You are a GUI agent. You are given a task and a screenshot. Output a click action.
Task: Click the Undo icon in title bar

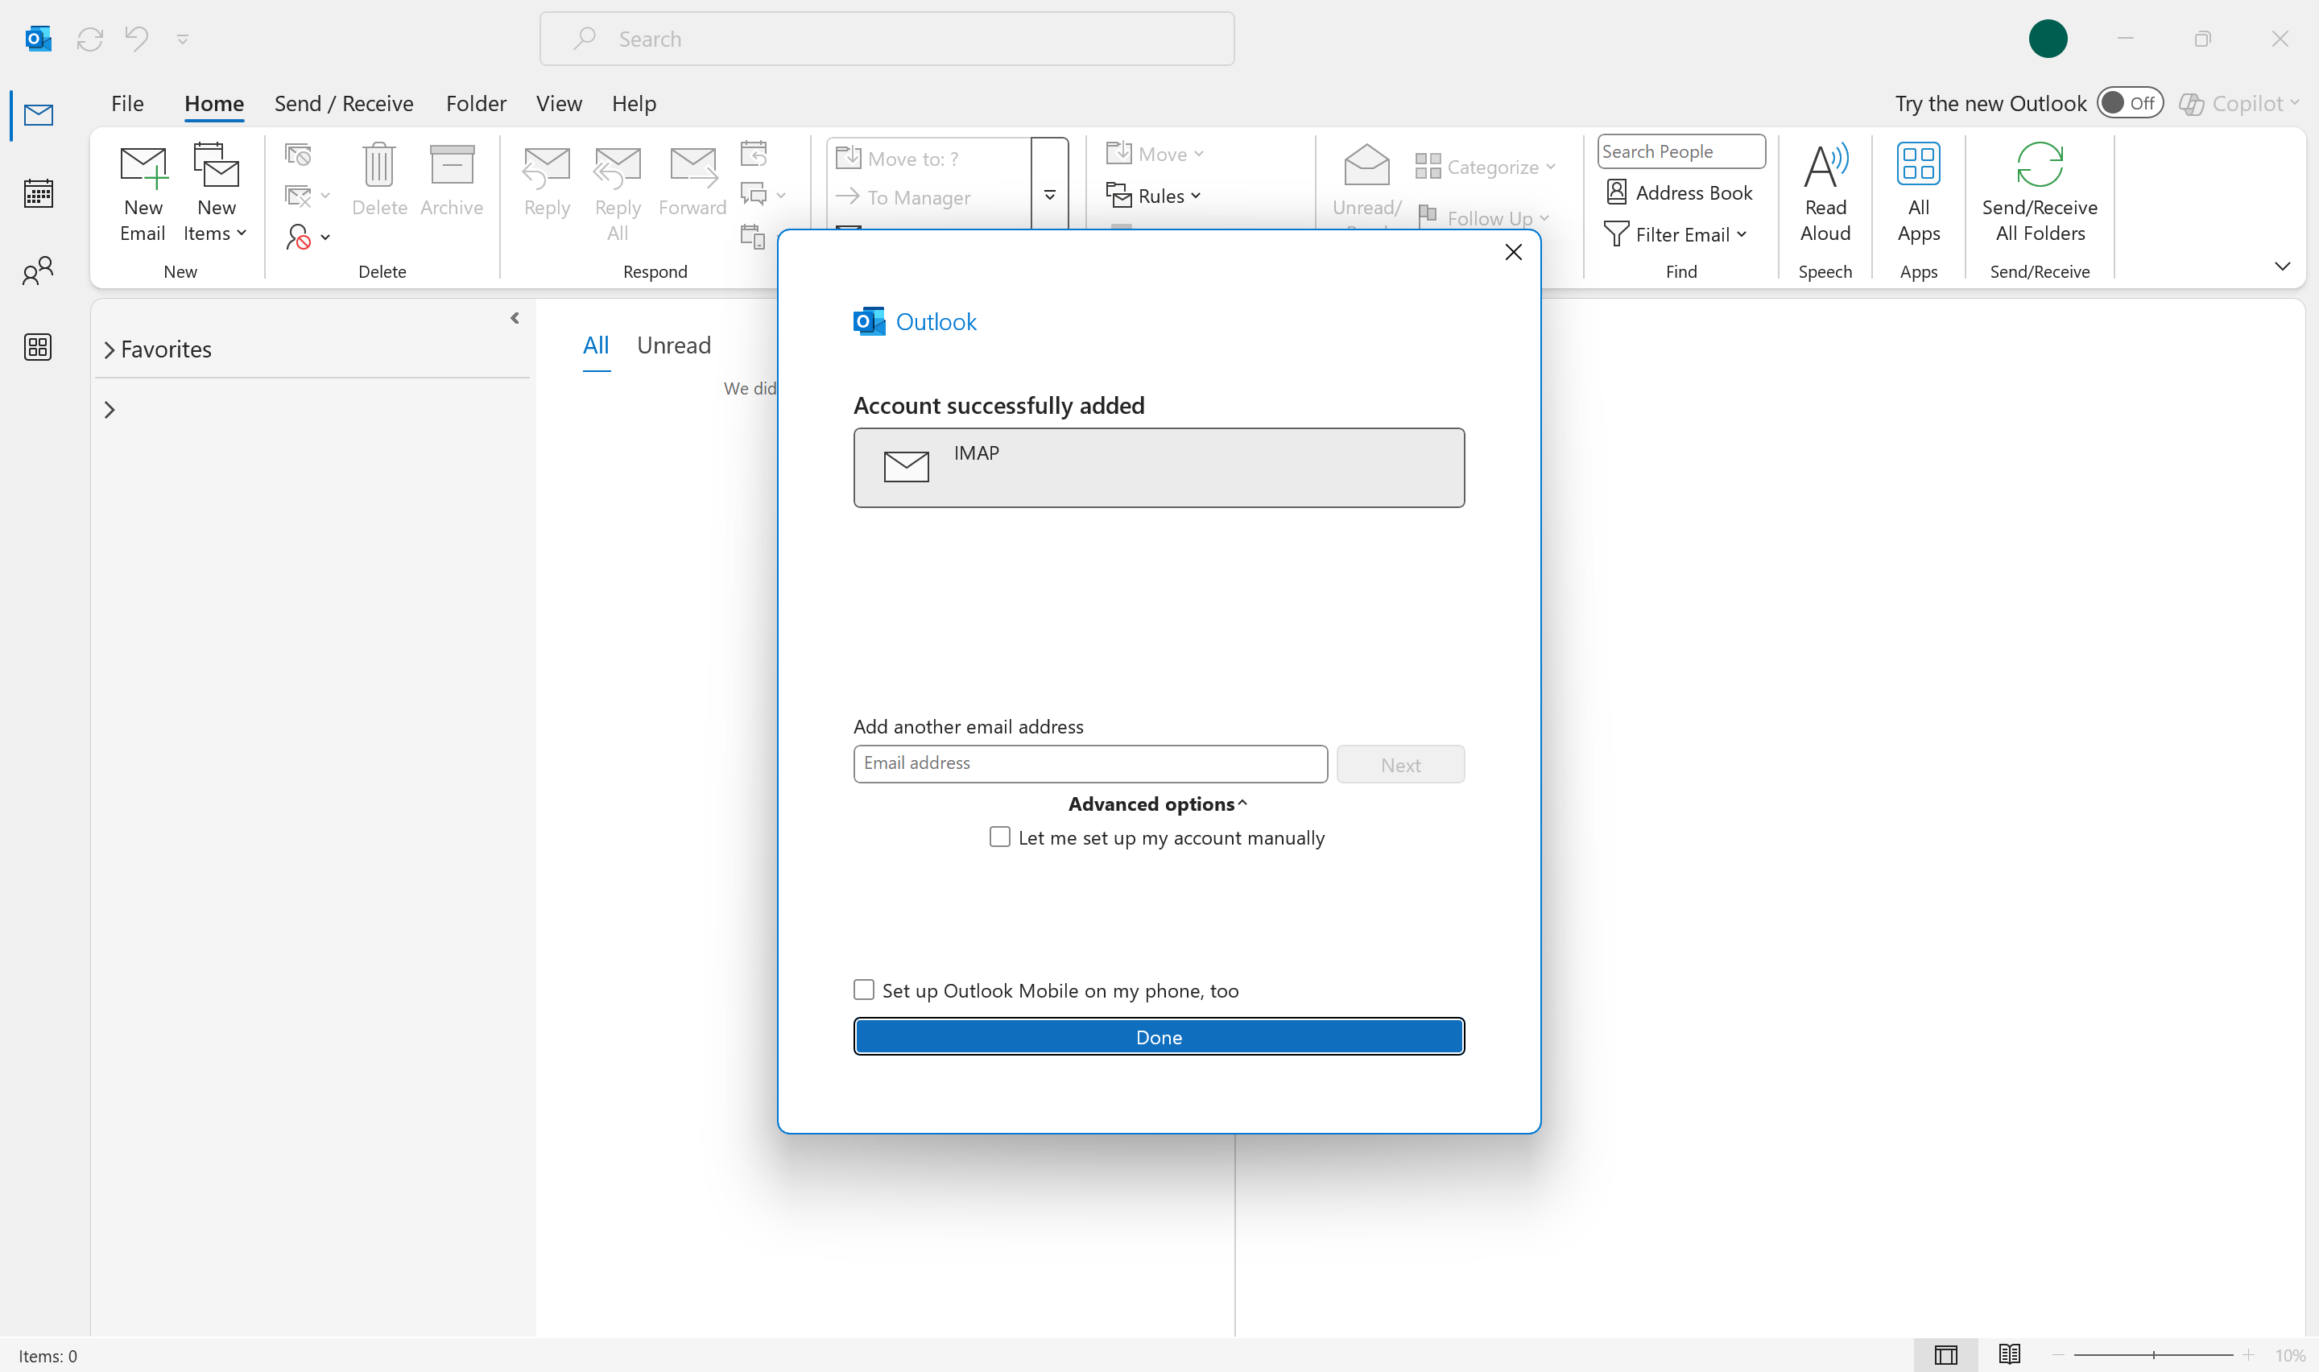[x=137, y=39]
